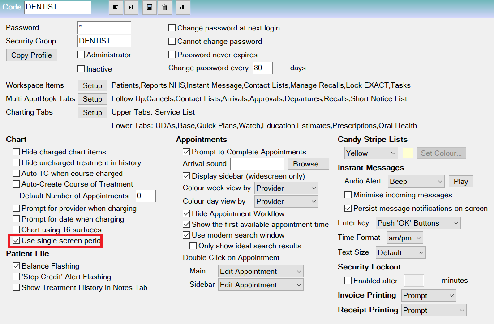Click the Set Colour... button
The width and height of the screenshot is (494, 324).
[442, 153]
